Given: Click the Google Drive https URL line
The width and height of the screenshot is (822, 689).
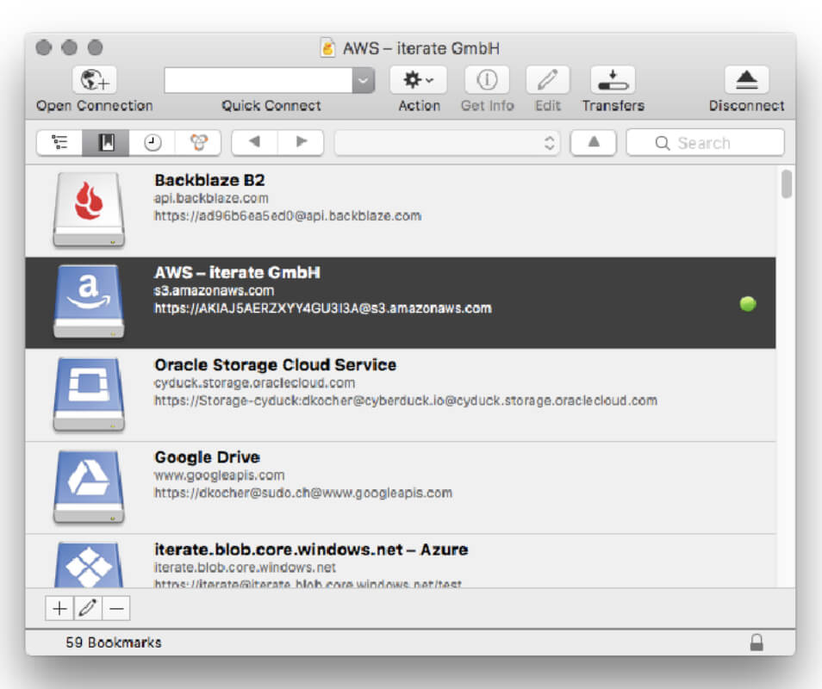Looking at the screenshot, I should 303,493.
